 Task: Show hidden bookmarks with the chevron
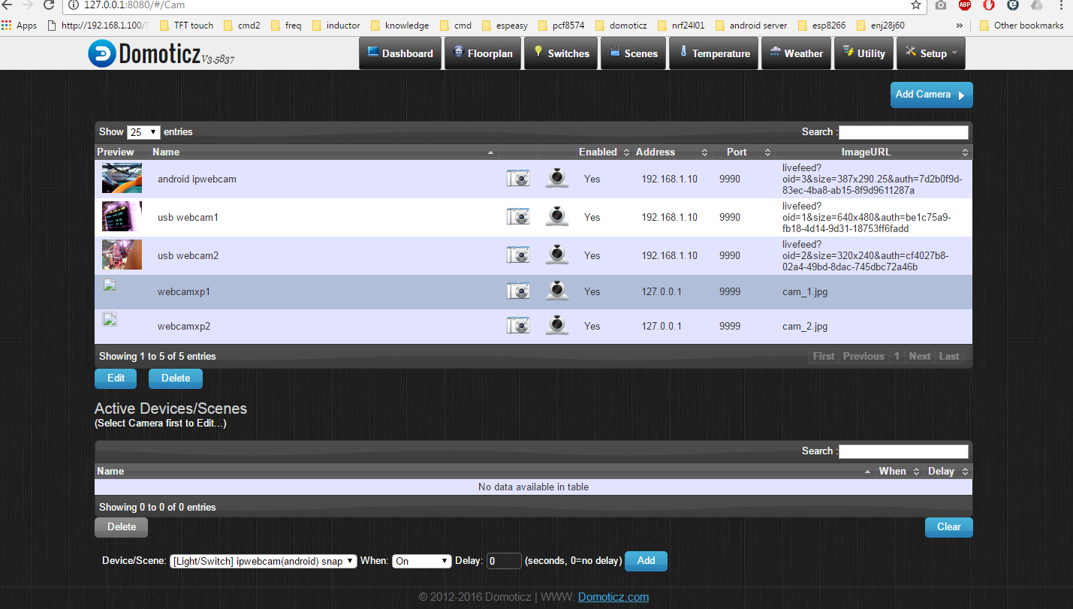pyautogui.click(x=960, y=25)
